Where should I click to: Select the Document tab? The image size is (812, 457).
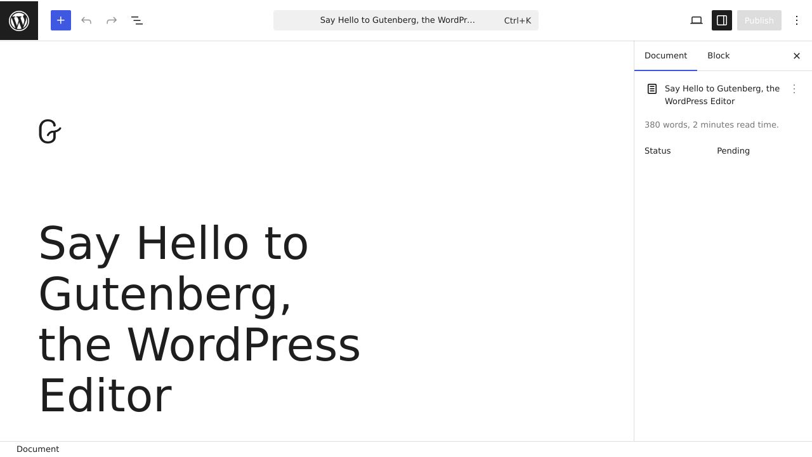coord(665,55)
